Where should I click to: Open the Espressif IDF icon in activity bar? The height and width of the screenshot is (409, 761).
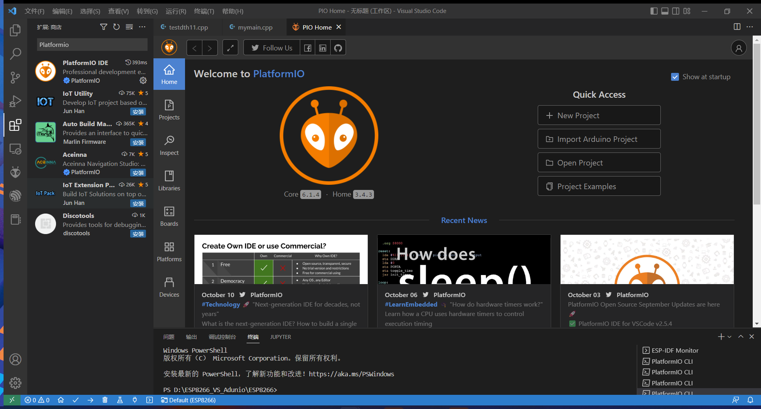[15, 196]
